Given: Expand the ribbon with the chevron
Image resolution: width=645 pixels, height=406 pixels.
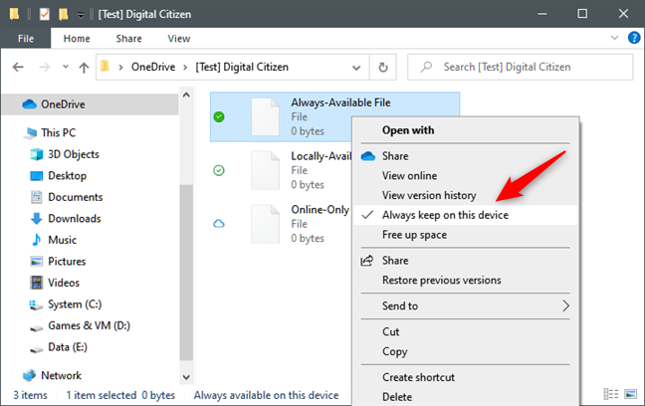Looking at the screenshot, I should pos(614,38).
